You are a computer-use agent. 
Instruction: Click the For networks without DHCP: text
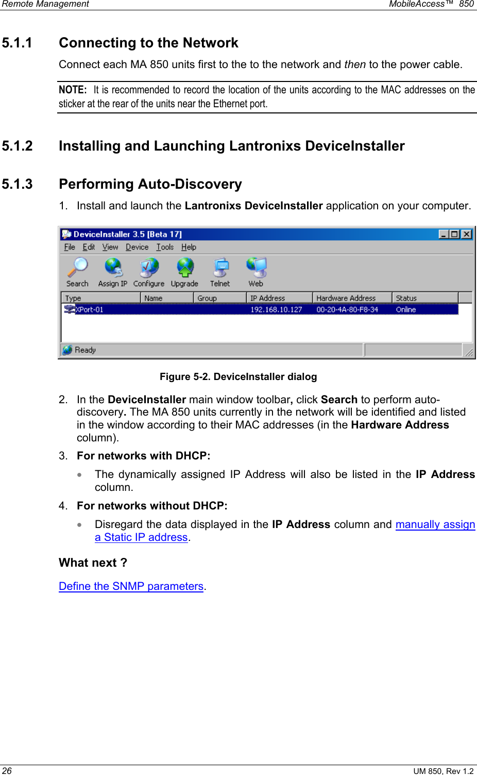click(x=152, y=506)
